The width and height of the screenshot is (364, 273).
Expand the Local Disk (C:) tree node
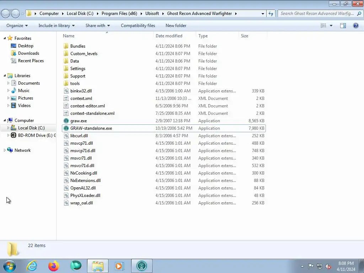coord(9,128)
